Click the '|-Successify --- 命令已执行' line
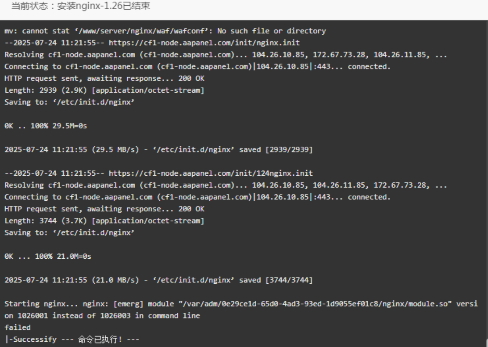The width and height of the screenshot is (488, 347). pyautogui.click(x=72, y=339)
